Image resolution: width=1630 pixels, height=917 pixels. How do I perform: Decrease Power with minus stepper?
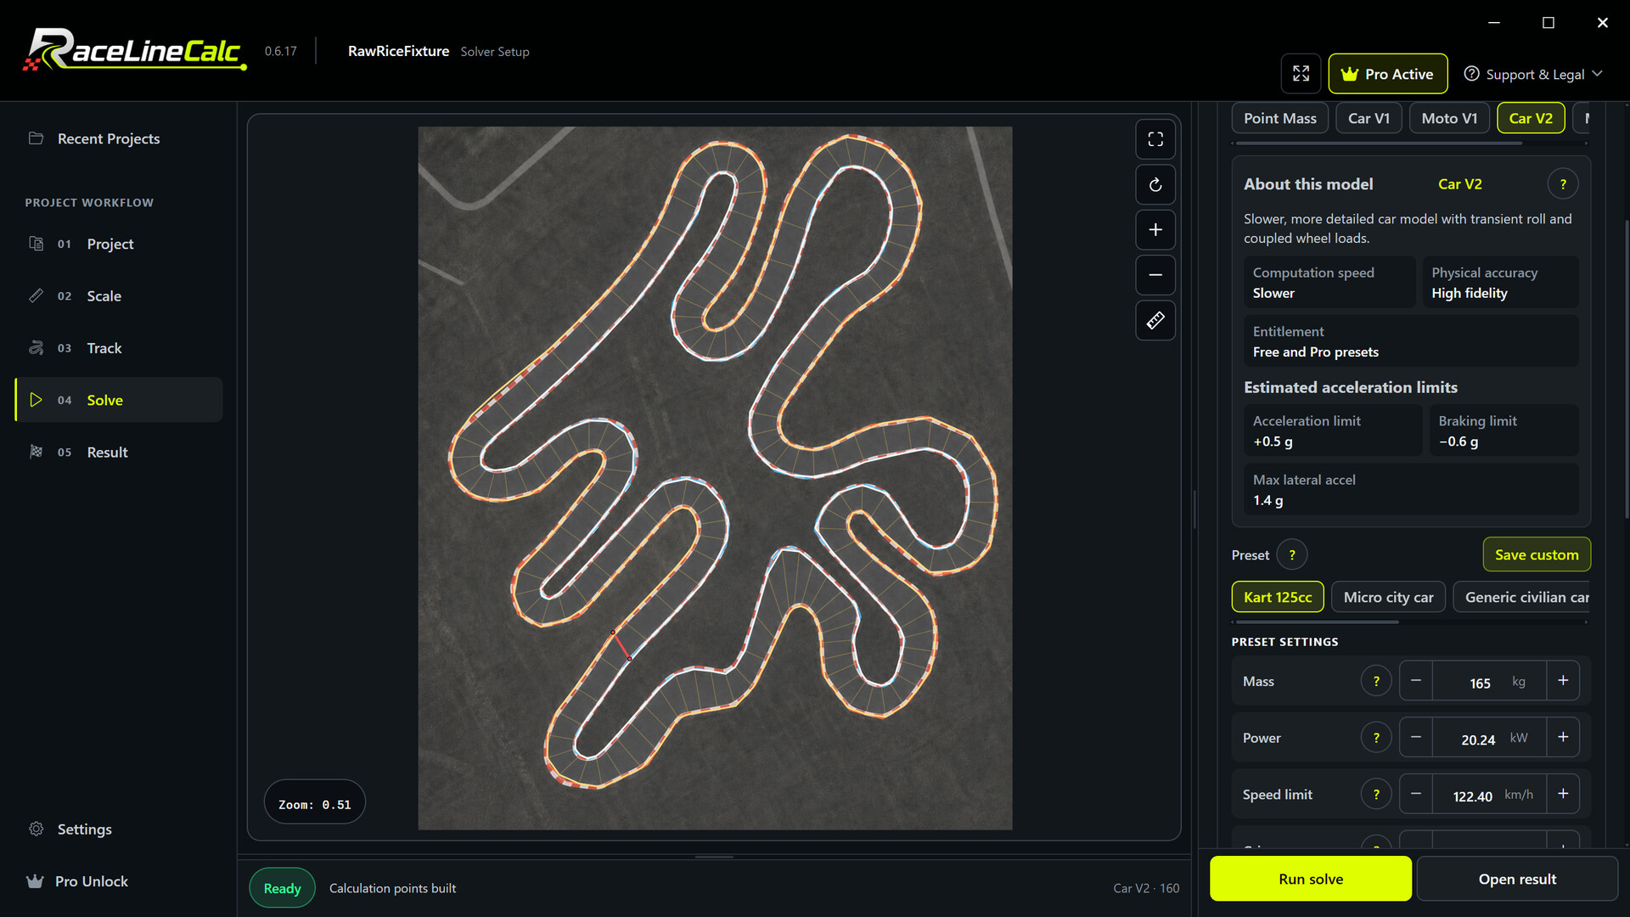coord(1416,738)
